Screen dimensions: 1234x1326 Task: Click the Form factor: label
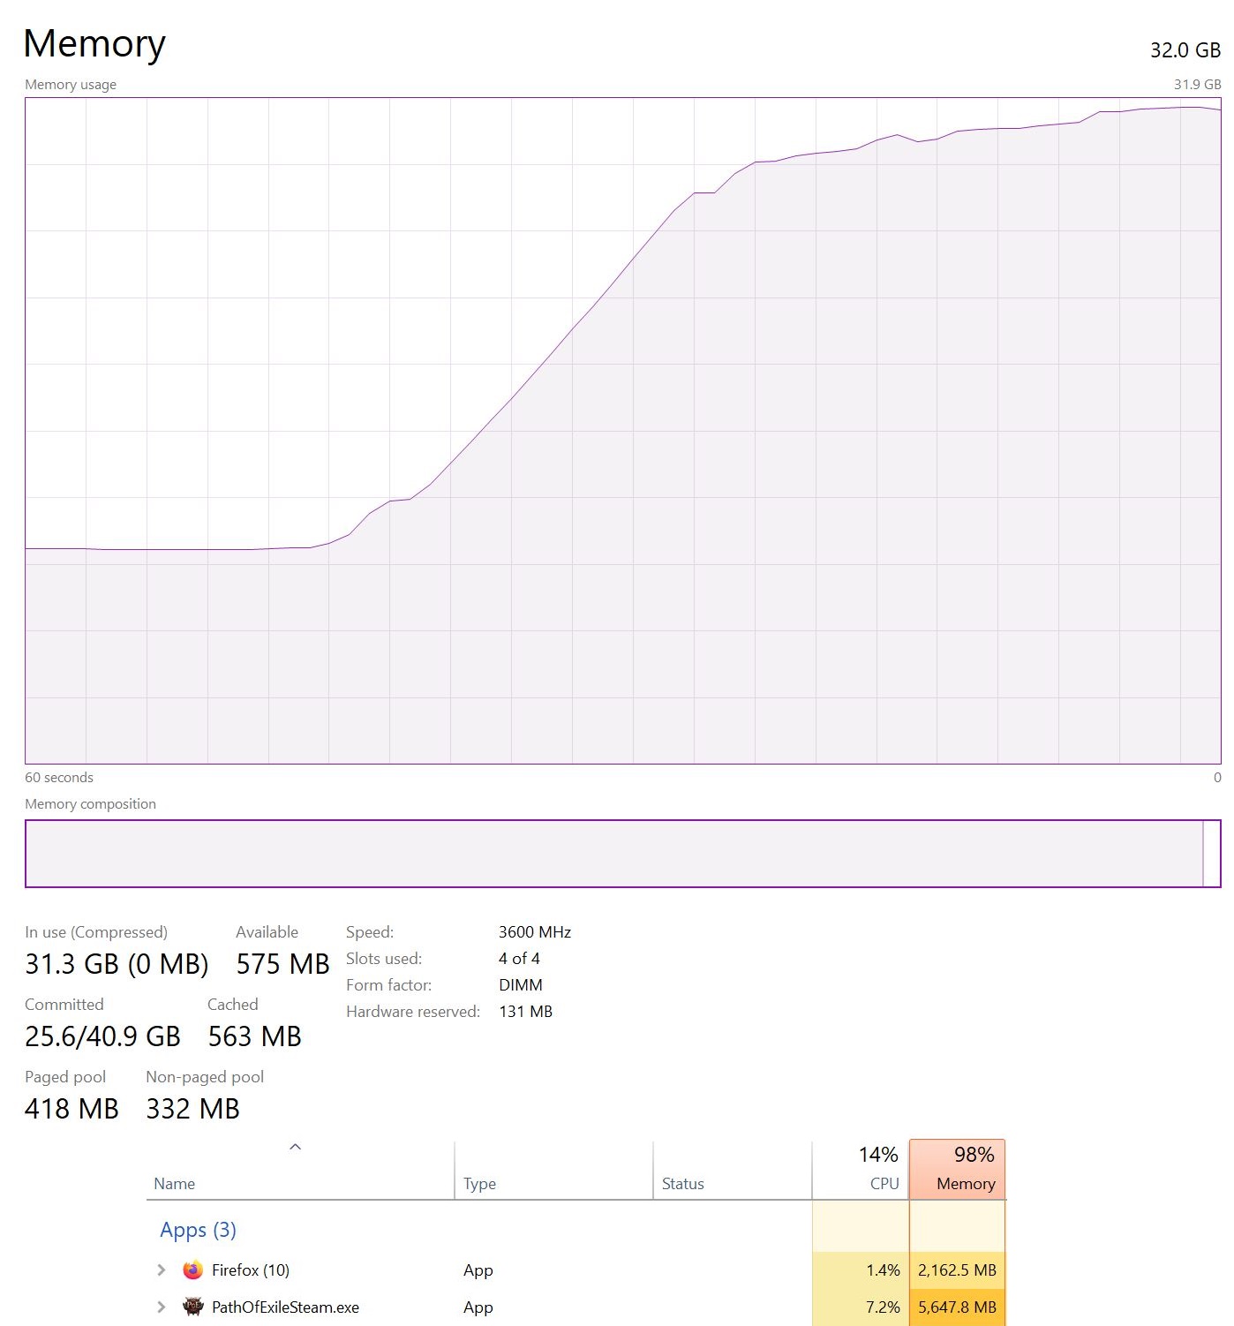pos(388,985)
